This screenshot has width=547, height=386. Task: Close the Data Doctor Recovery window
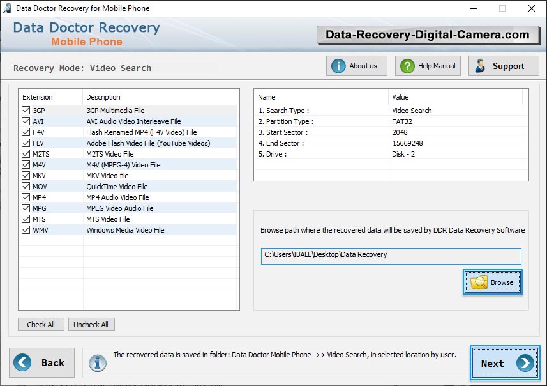pos(531,8)
